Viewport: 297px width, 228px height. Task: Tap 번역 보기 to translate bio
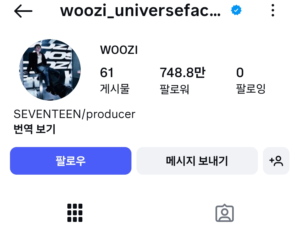[x=34, y=129]
